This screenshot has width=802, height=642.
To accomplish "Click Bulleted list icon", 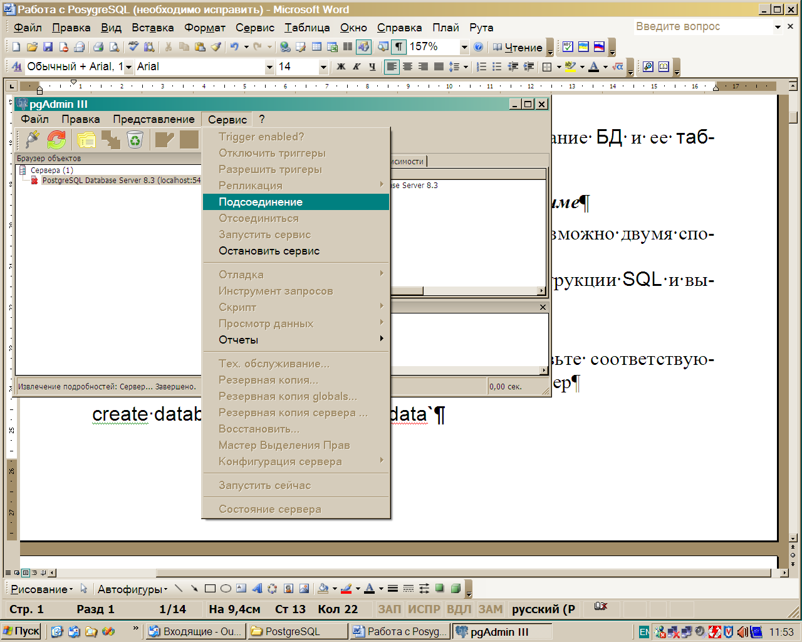I will point(497,66).
